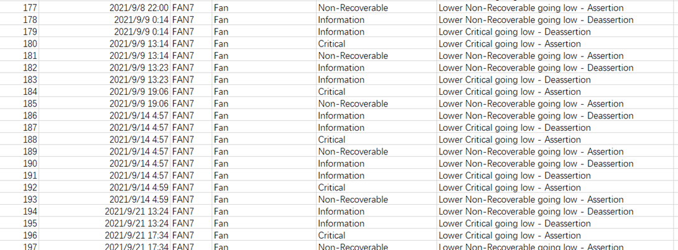This screenshot has width=678, height=250.
Task: Select the 2021/9/21 13:24 cell in row 195
Action: click(x=137, y=223)
